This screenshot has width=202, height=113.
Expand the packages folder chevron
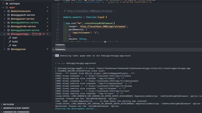(3, 3)
